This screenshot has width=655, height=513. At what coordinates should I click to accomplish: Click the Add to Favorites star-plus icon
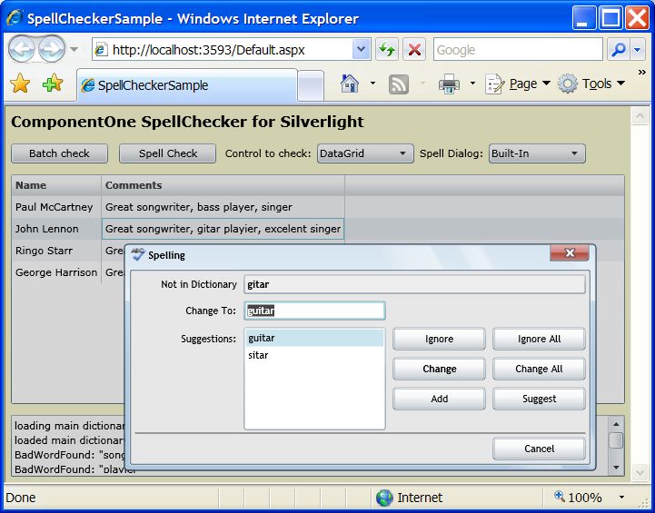point(53,84)
